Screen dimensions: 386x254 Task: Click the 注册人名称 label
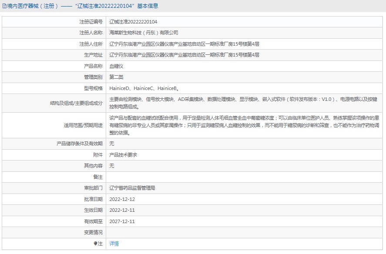(91, 33)
